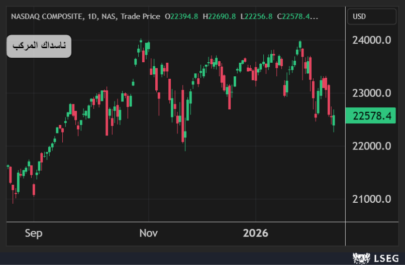This screenshot has height=265, width=405.
Task: Click the 22000.0 price axis label
Action: point(371,146)
